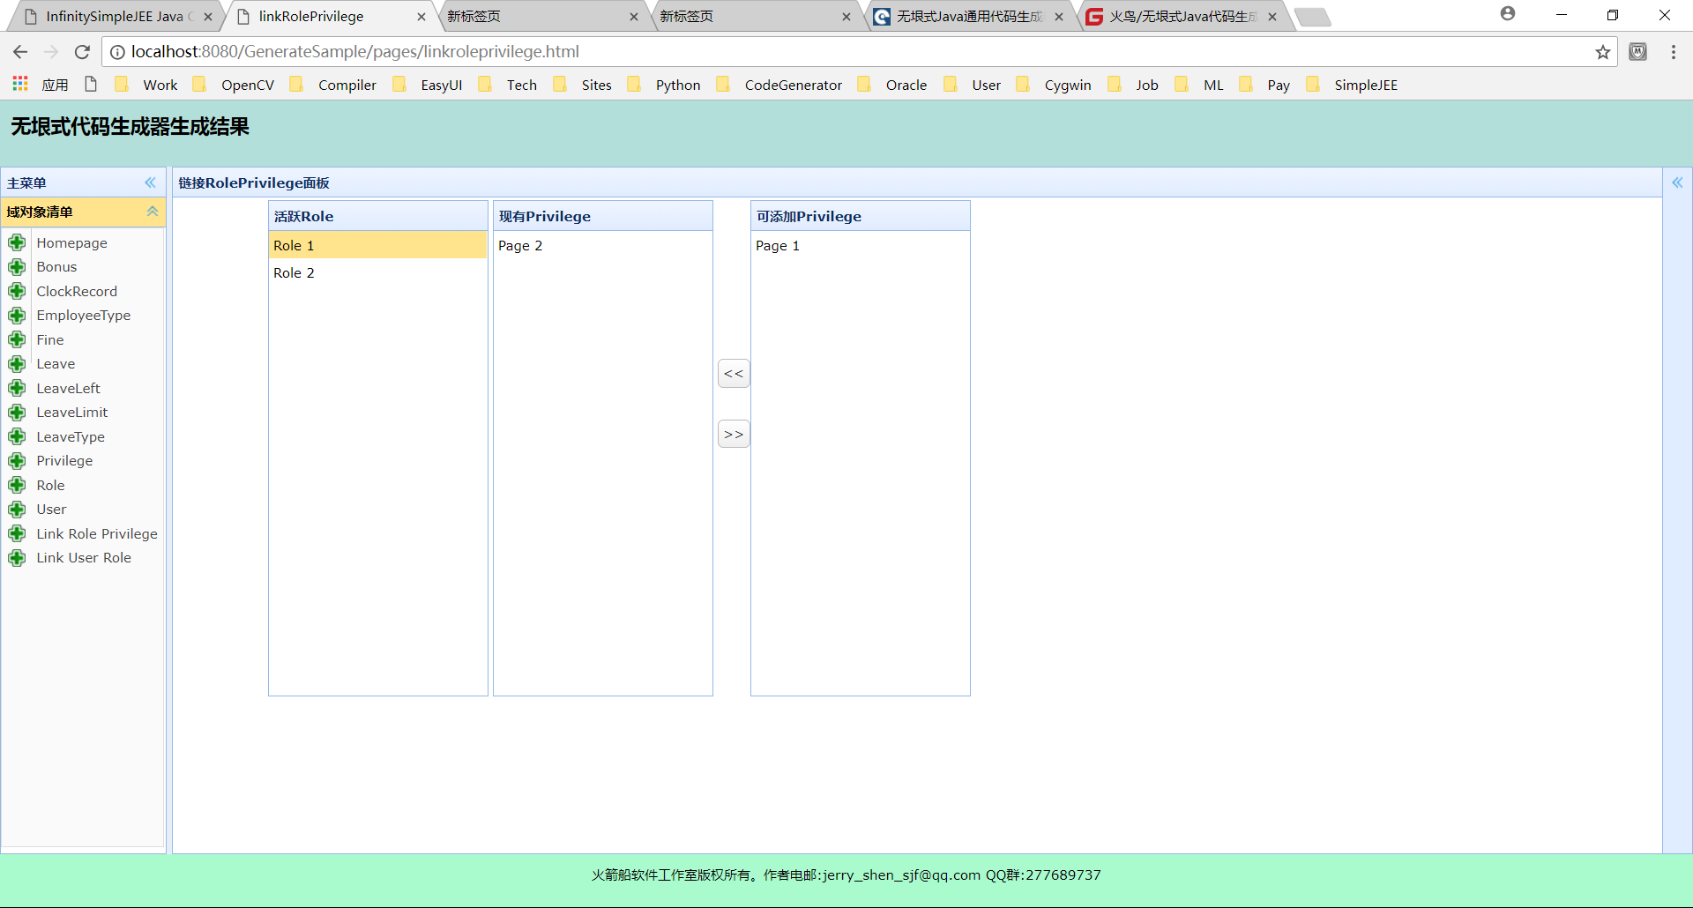Click the plus icon beside Bonus
This screenshot has width=1693, height=908.
[17, 267]
